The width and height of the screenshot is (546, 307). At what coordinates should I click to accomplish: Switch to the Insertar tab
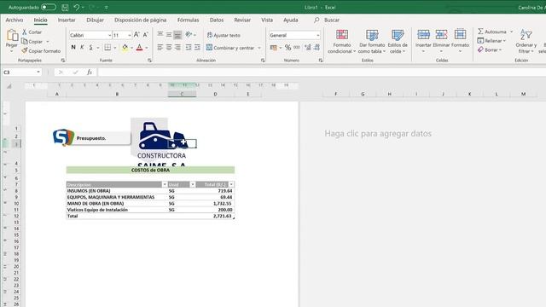(67, 20)
